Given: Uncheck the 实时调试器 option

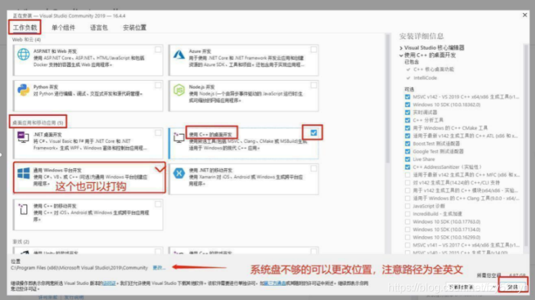Looking at the screenshot, I should point(407,113).
